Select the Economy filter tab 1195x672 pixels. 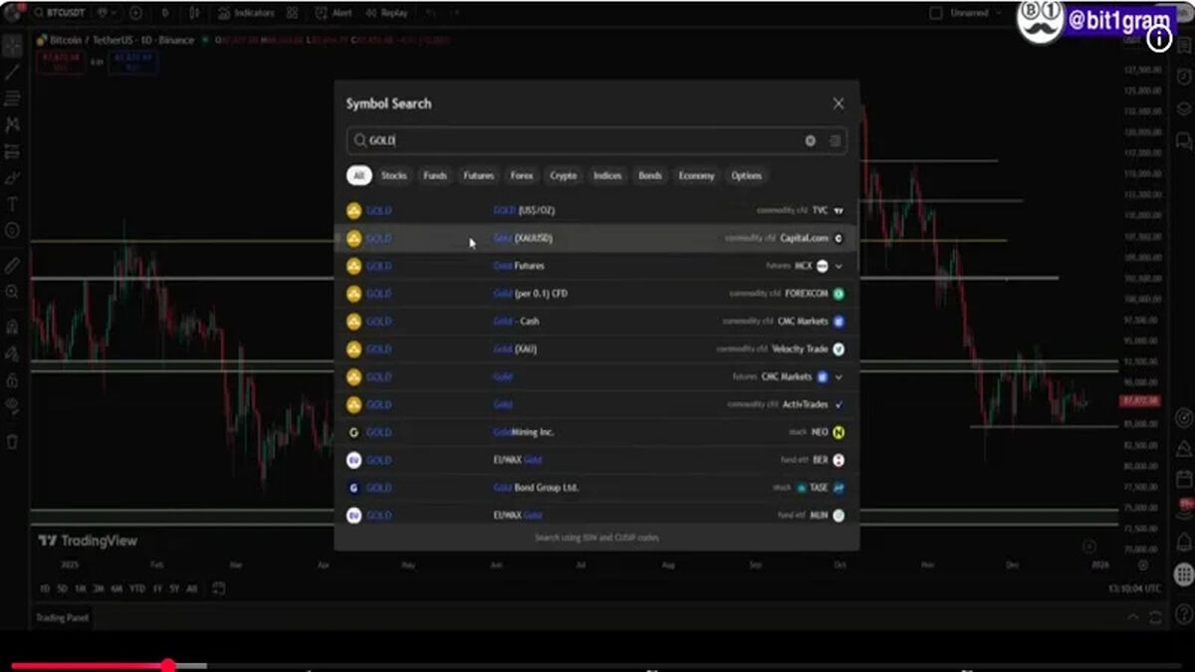coord(697,175)
